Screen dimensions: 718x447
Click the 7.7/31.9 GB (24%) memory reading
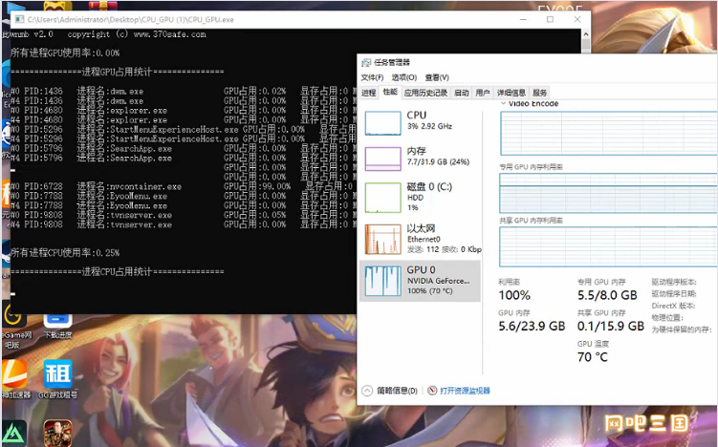[438, 162]
